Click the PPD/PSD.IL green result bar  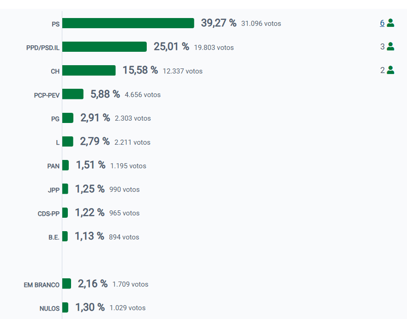point(104,47)
